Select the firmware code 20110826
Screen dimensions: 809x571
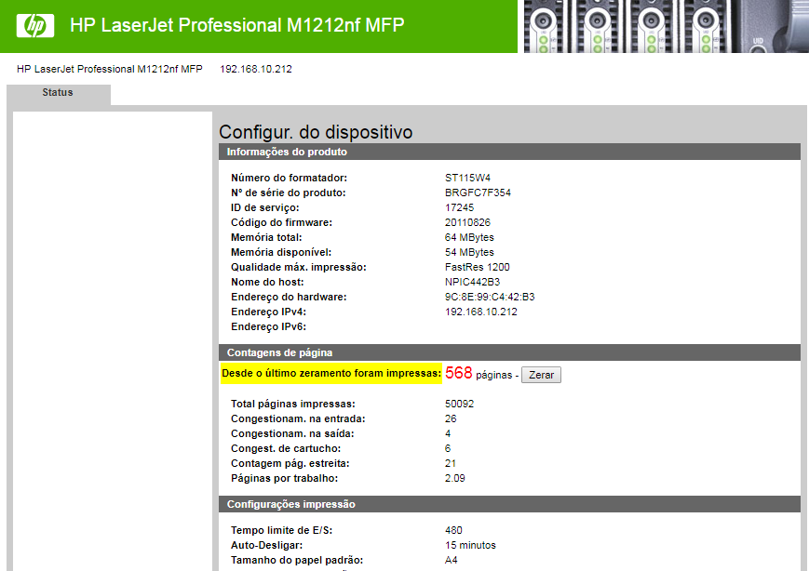pos(467,222)
